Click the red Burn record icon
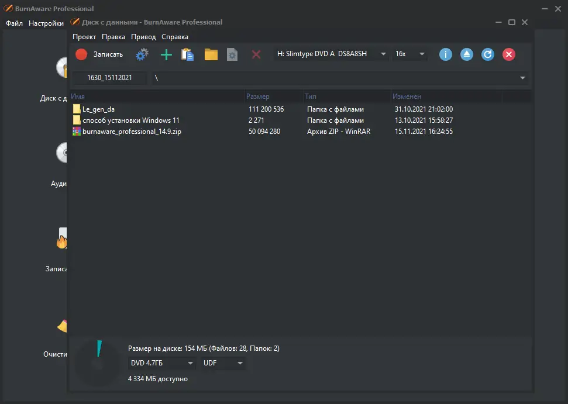The height and width of the screenshot is (404, 568). tap(81, 54)
